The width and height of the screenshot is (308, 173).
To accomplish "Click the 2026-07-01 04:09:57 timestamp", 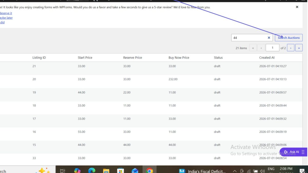I will click(273, 92).
